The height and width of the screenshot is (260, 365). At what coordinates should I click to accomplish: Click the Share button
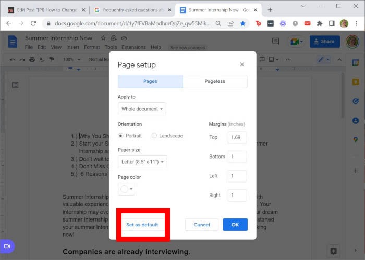[x=325, y=42]
